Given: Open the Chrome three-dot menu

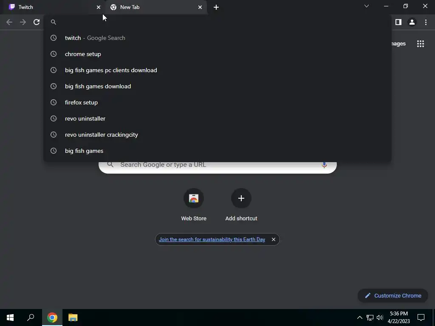Looking at the screenshot, I should point(426,22).
